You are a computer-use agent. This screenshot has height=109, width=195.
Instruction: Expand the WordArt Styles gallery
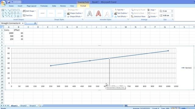pos(112,16)
